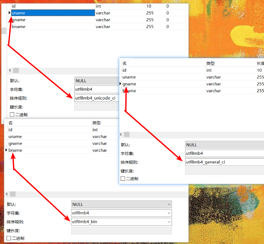Toggle 二进制 checkbox under utf8mb4_general_ci collation

click(123, 179)
